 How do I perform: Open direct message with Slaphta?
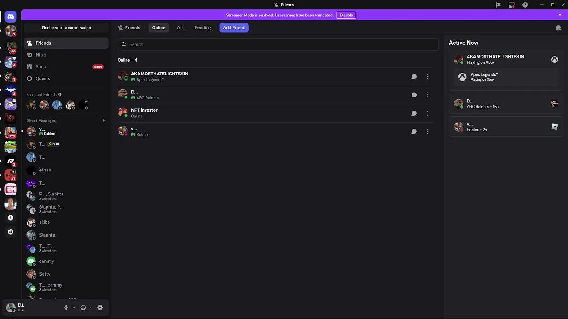tap(66, 235)
